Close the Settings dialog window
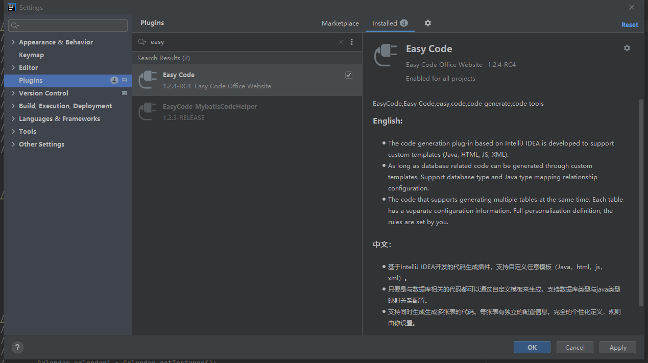This screenshot has width=648, height=363. point(632,7)
